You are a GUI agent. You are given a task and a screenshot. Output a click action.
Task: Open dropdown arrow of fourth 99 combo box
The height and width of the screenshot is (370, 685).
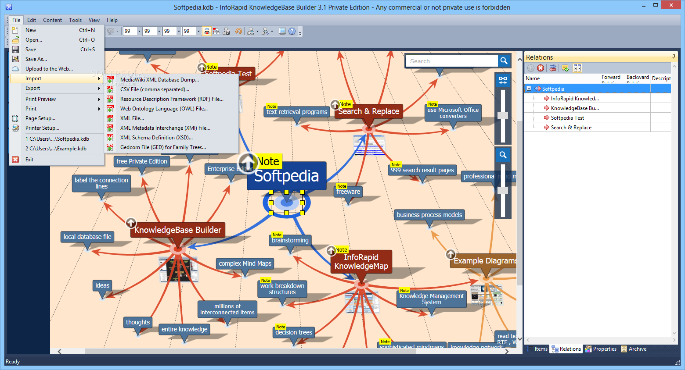(198, 31)
